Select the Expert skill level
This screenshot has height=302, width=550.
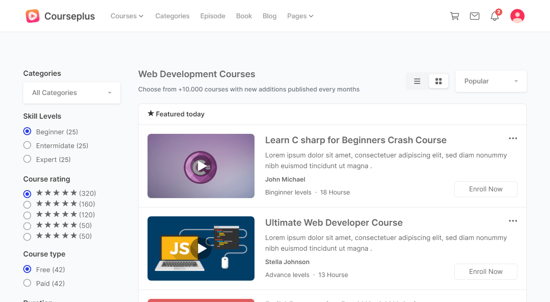coord(27,159)
